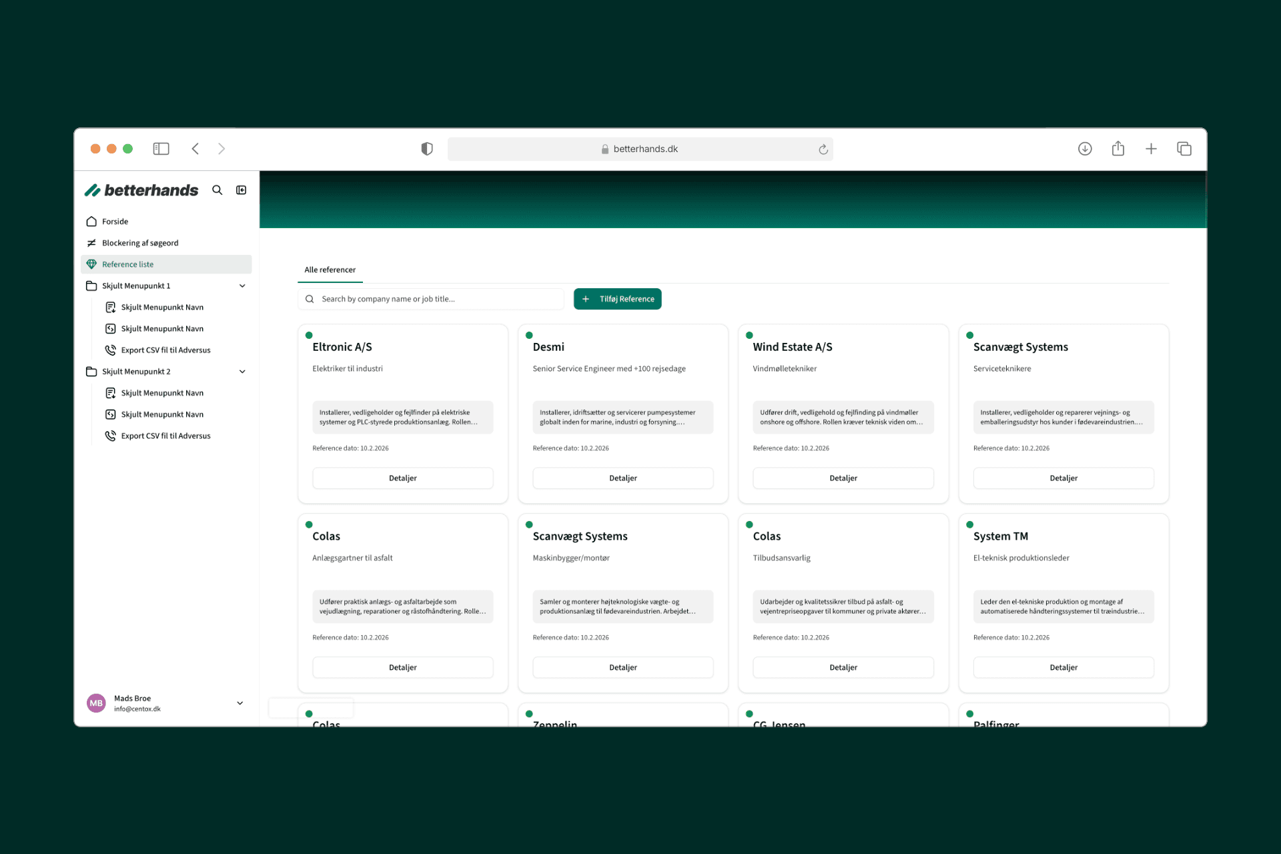The width and height of the screenshot is (1281, 854).
Task: Open Safari downloads icon
Action: pos(1085,149)
